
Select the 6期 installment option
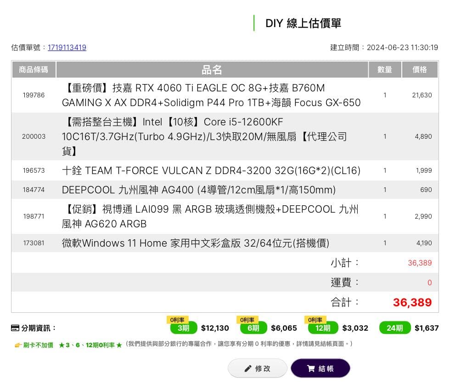[253, 328]
